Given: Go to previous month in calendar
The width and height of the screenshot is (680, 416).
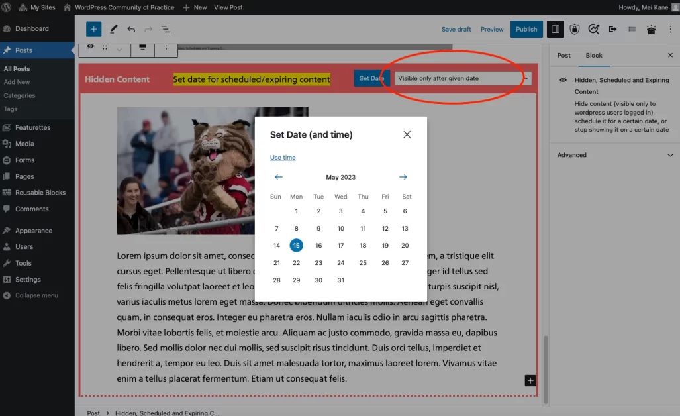Looking at the screenshot, I should (x=278, y=177).
